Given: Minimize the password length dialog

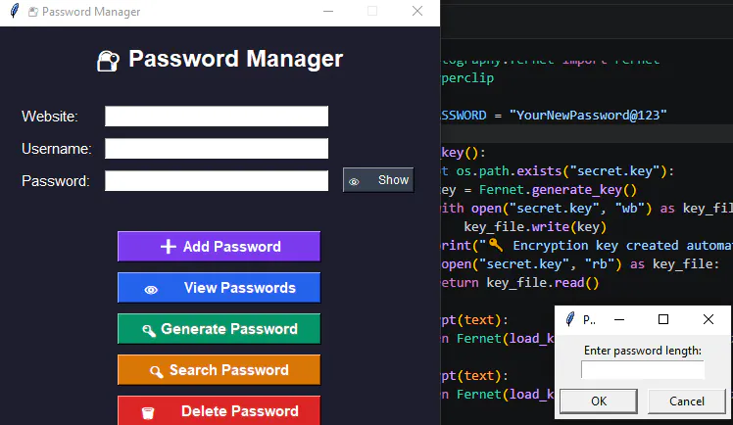Looking at the screenshot, I should (619, 319).
